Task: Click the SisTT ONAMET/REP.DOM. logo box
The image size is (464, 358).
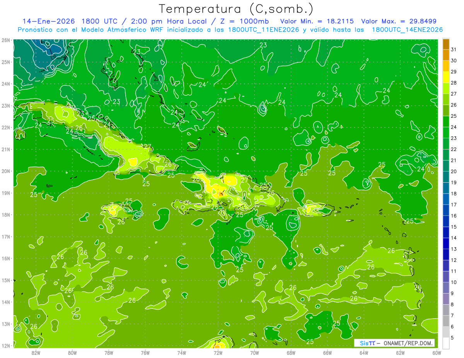Action: pos(394,343)
